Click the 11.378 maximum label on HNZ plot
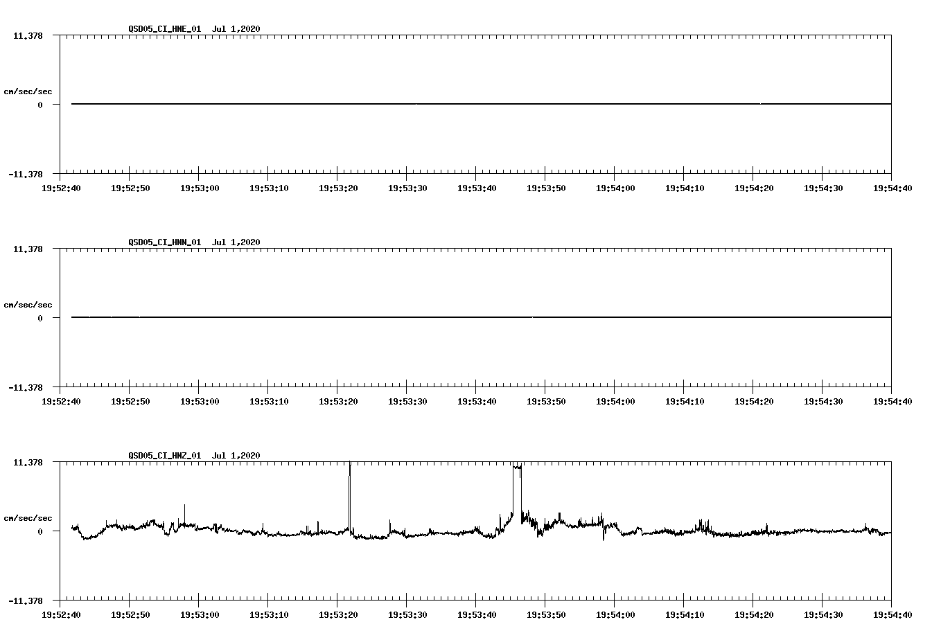941x640 pixels. [28, 462]
